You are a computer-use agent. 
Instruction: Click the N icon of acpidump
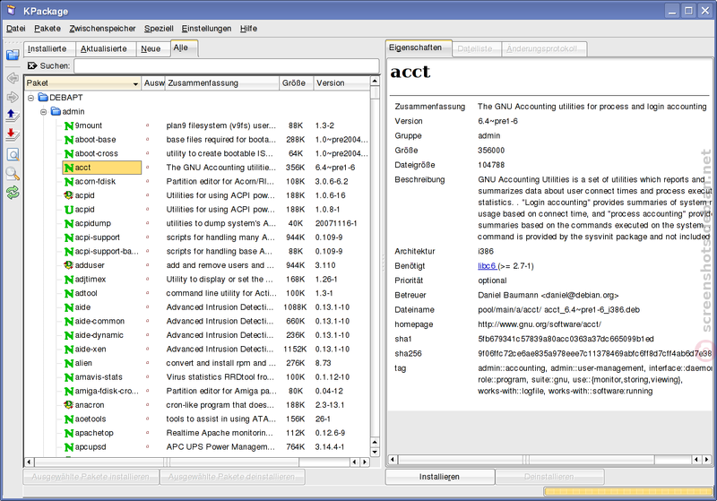pos(69,223)
